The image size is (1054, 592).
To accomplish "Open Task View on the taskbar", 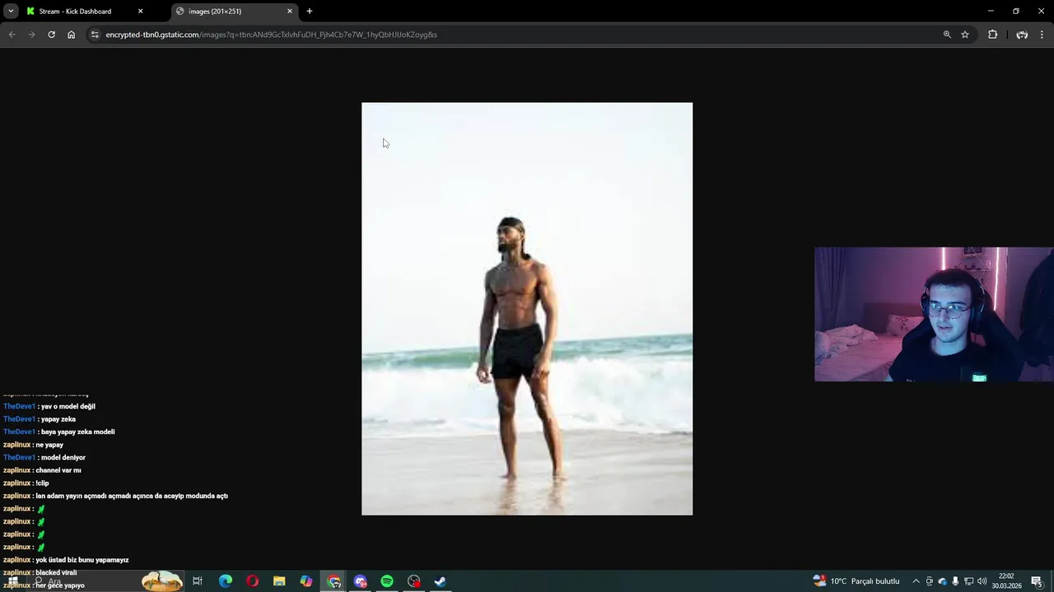I will pos(198,581).
